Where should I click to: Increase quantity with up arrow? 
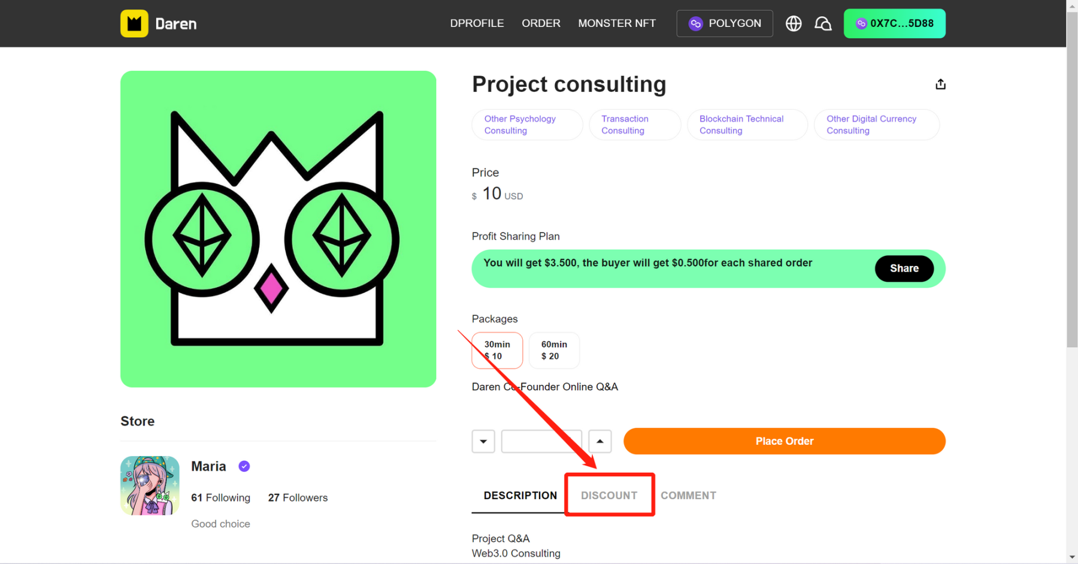tap(599, 441)
